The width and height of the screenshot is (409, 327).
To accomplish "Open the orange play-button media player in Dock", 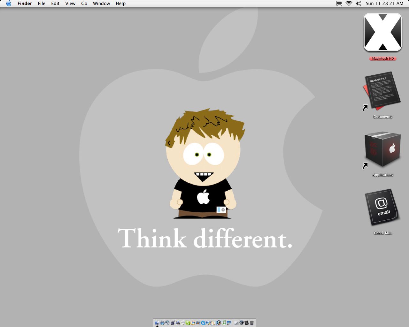I will coord(193,323).
